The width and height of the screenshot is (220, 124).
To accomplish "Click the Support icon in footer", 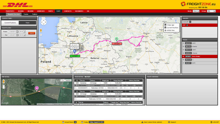I will (169, 122).
